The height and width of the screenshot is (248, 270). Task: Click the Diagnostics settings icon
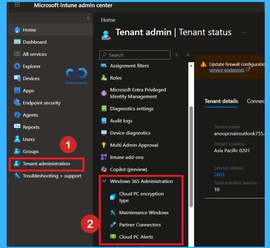click(x=104, y=109)
